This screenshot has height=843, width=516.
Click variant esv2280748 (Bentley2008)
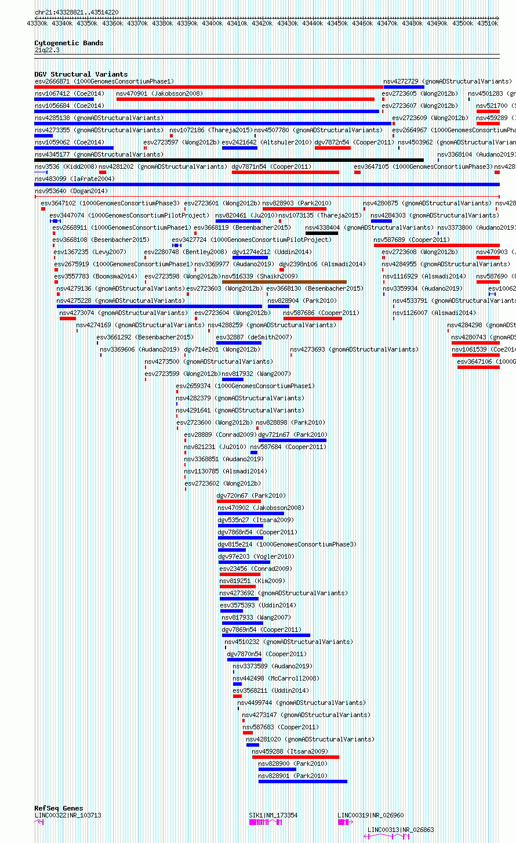(x=186, y=252)
